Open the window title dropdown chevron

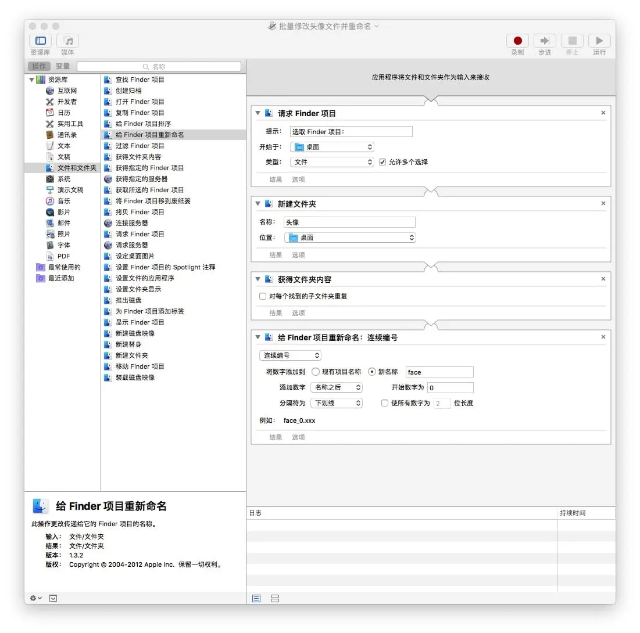pyautogui.click(x=377, y=26)
